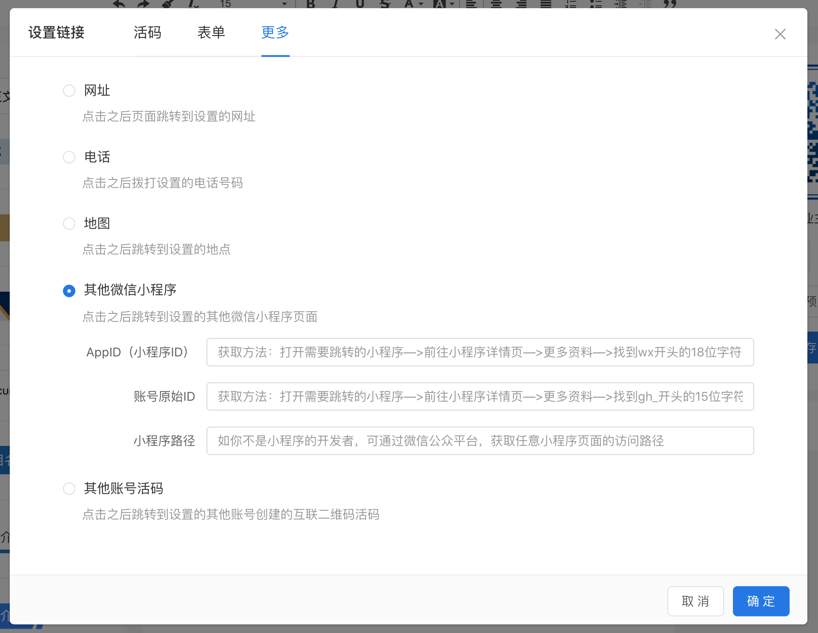This screenshot has width=818, height=633.
Task: Insert blockquote using the quote icon
Action: coord(670,4)
